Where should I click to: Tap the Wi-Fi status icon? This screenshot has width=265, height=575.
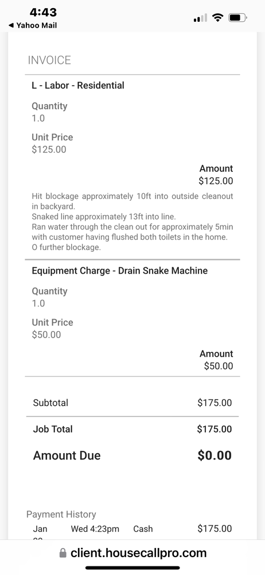coord(218,17)
